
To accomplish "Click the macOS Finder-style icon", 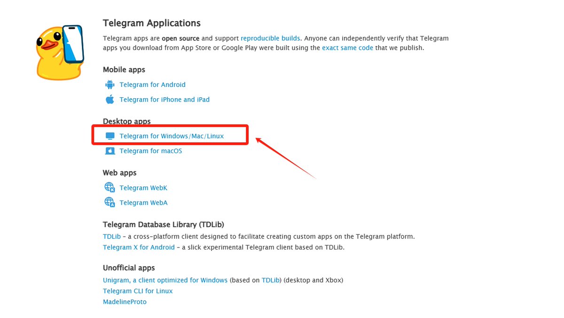I will (110, 151).
